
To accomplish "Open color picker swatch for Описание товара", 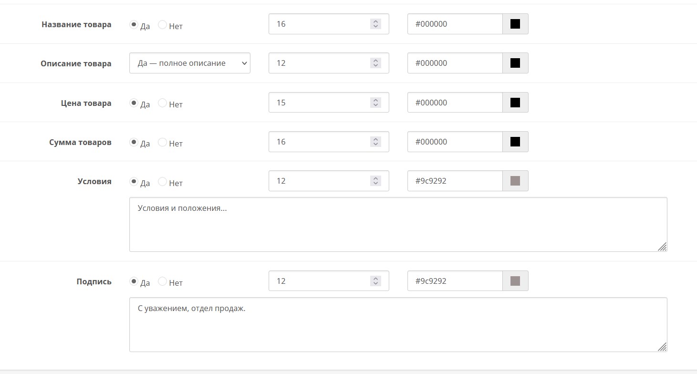I will [x=515, y=63].
